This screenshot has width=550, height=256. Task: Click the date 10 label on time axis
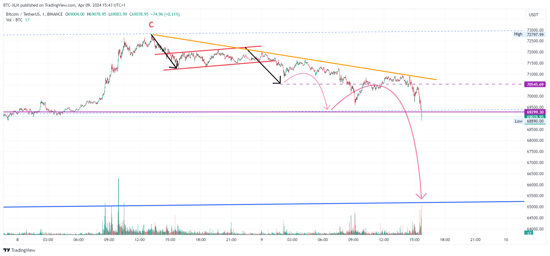[x=506, y=239]
